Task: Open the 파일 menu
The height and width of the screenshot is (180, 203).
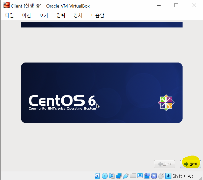Action: (x=9, y=16)
